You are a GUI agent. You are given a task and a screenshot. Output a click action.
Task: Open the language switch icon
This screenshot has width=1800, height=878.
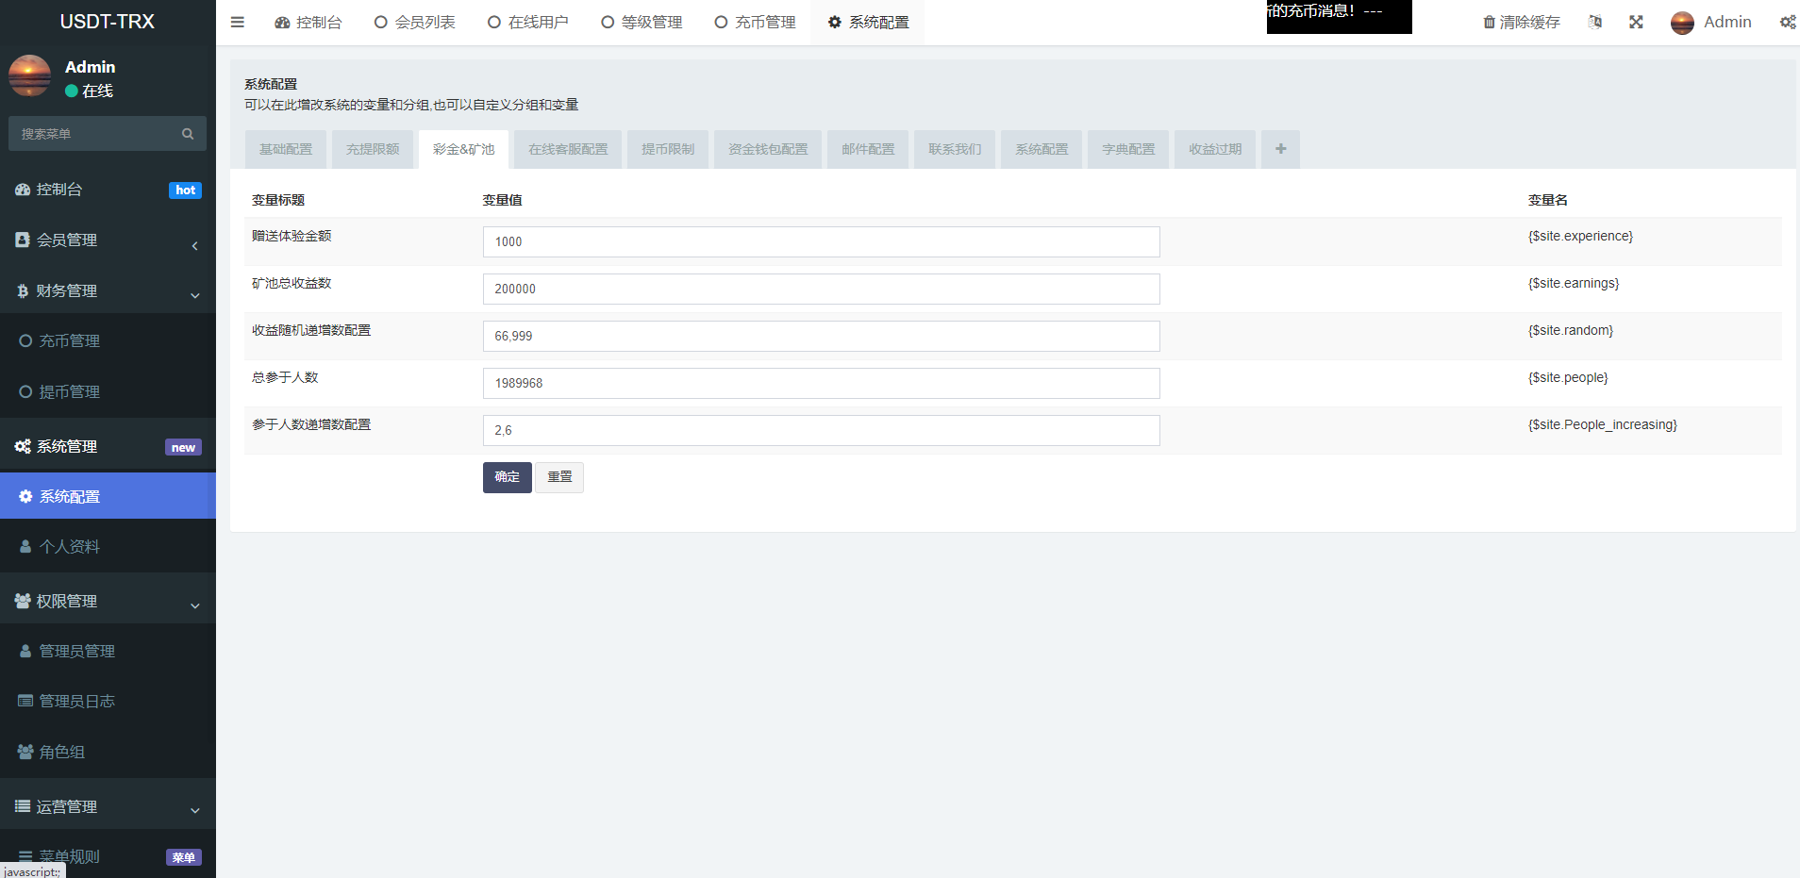pyautogui.click(x=1595, y=22)
